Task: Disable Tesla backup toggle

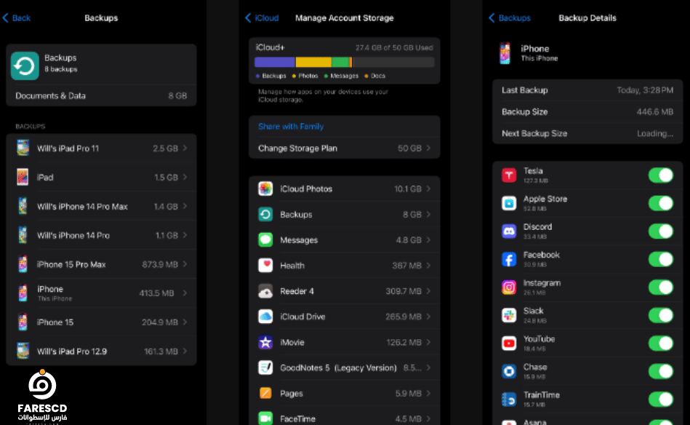Action: pos(660,175)
